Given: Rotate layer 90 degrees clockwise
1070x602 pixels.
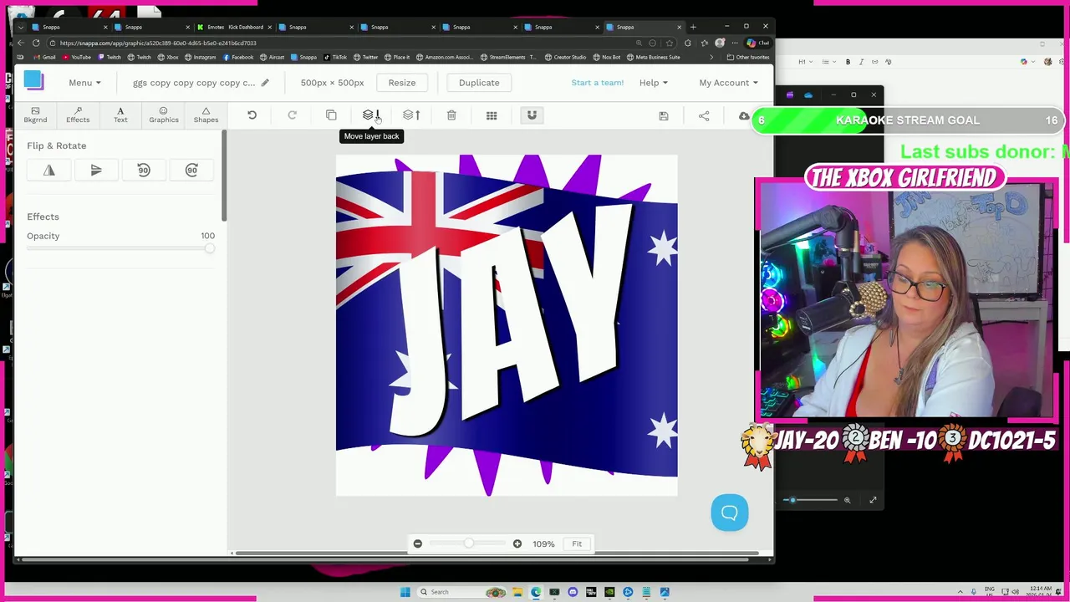Looking at the screenshot, I should [191, 171].
